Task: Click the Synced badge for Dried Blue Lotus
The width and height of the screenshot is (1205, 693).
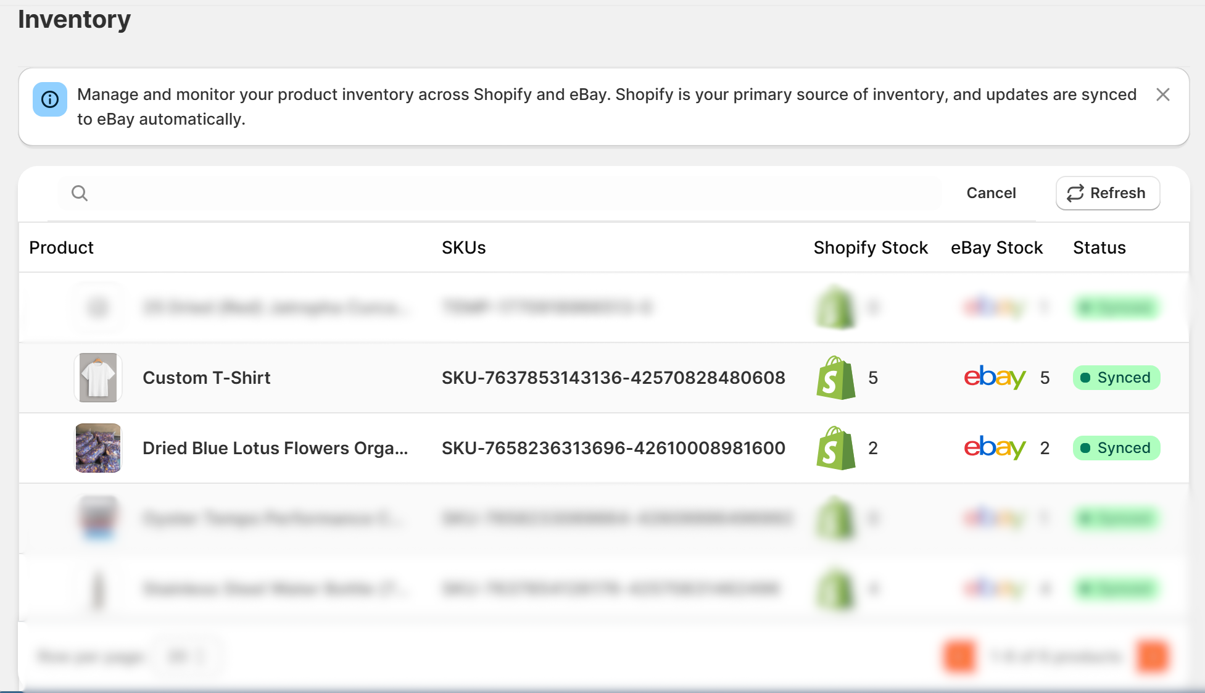Action: [1116, 448]
